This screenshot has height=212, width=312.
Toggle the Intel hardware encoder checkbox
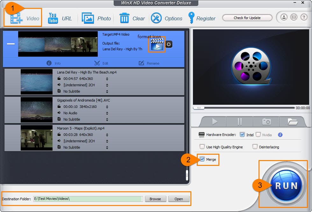[x=242, y=135]
